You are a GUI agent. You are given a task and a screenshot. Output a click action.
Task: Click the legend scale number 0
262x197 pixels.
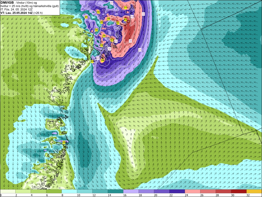point(1,195)
